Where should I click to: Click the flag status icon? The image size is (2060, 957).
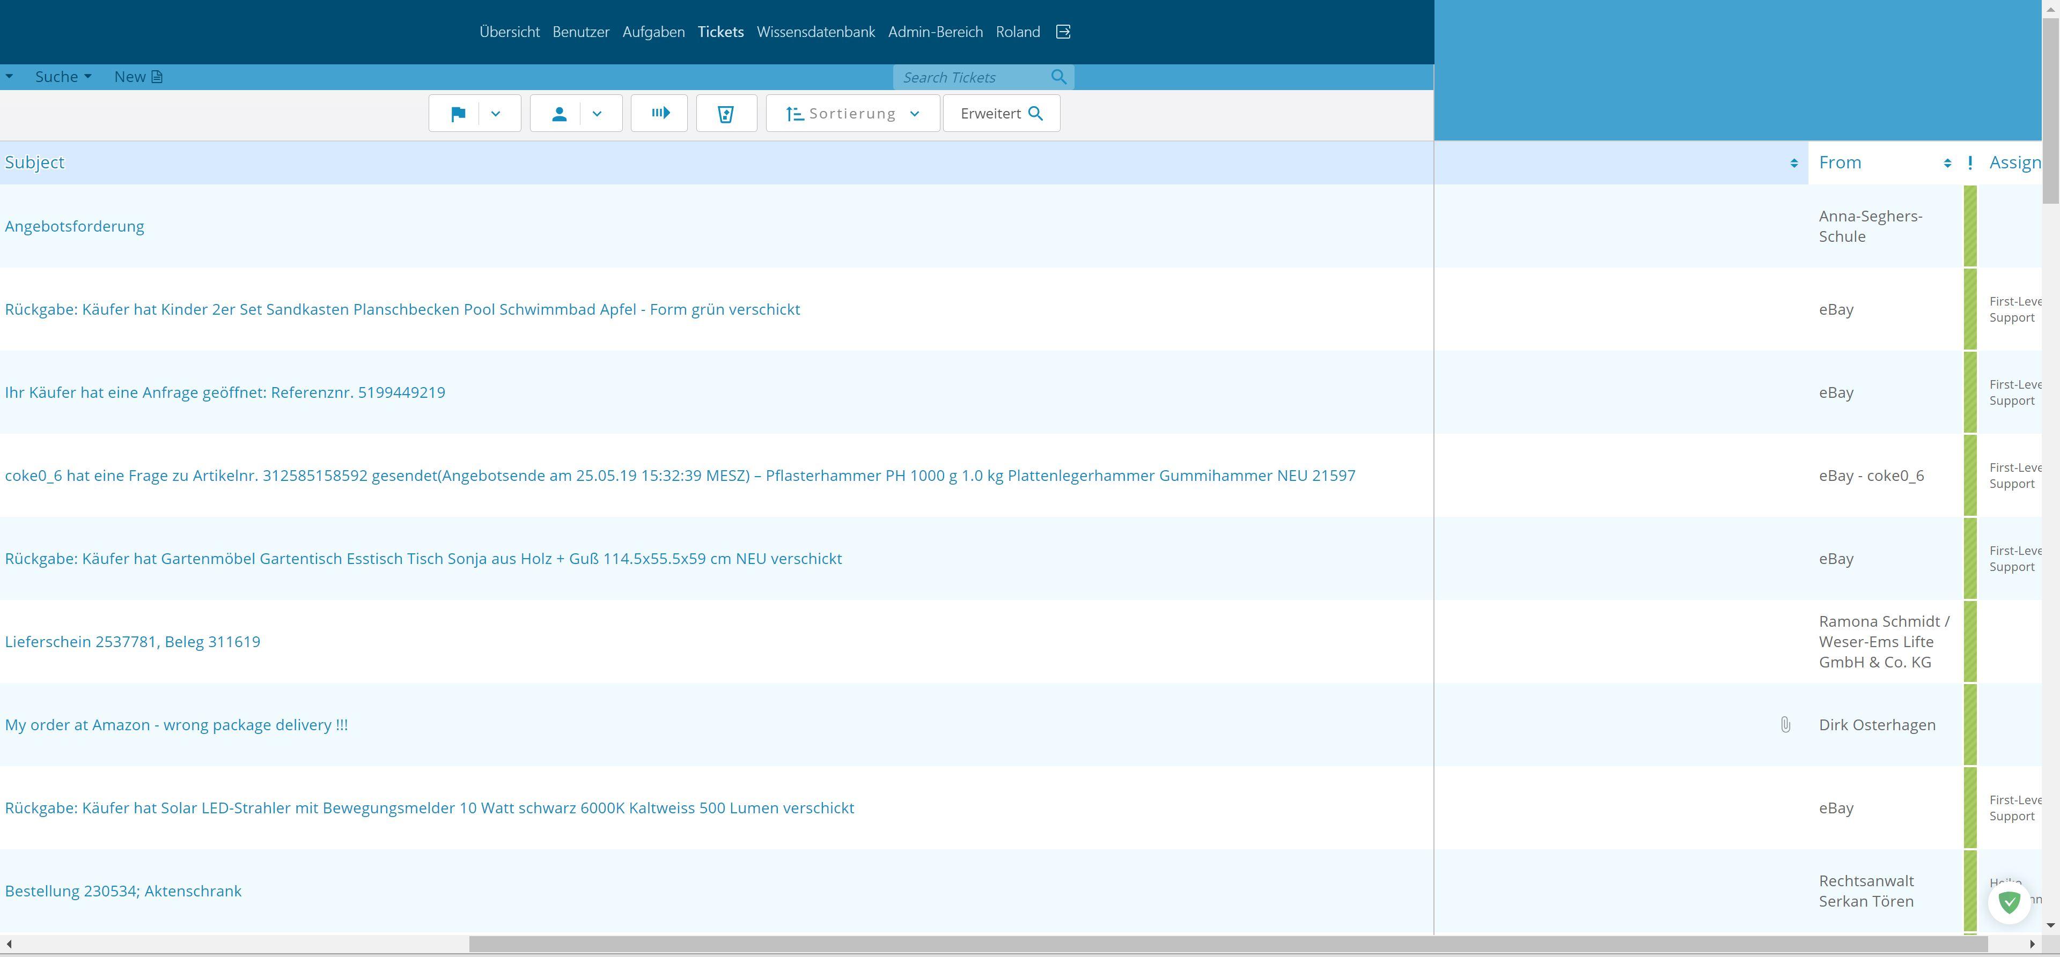(x=458, y=114)
